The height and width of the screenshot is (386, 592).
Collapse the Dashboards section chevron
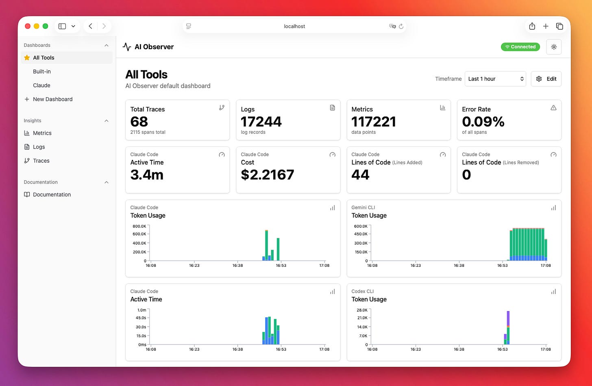(106, 45)
